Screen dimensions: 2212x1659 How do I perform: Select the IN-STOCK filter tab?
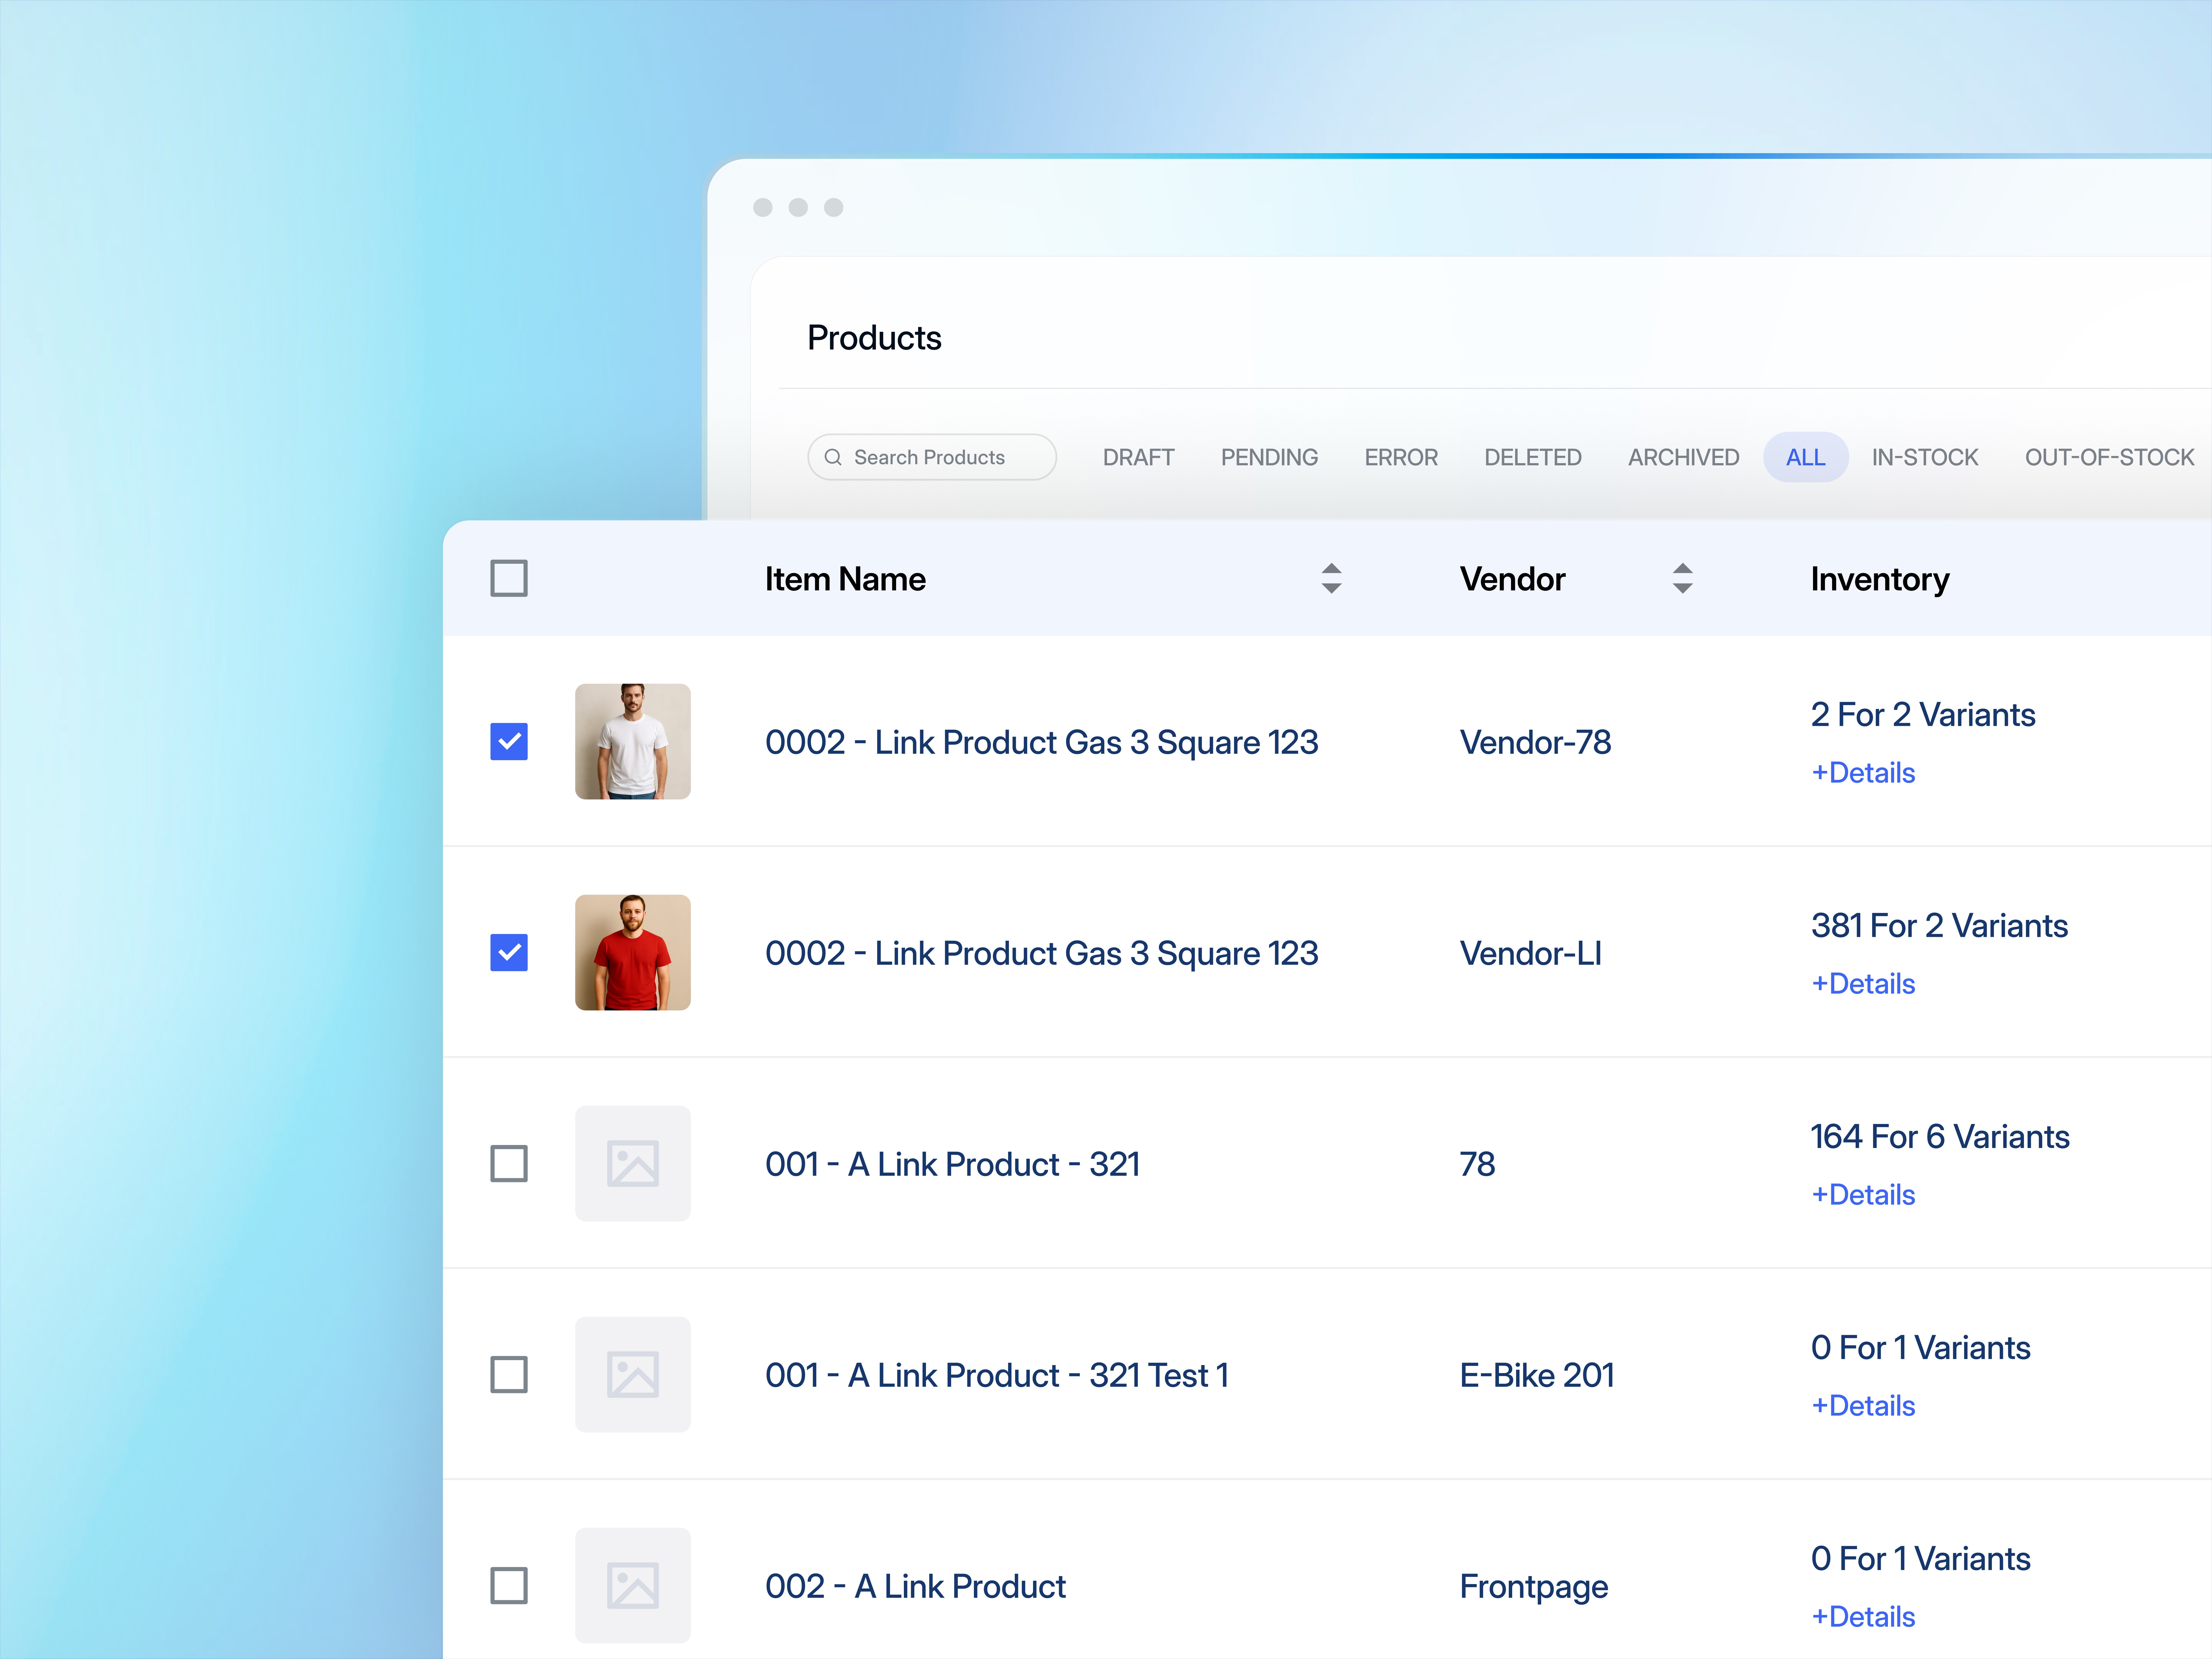coord(1924,457)
